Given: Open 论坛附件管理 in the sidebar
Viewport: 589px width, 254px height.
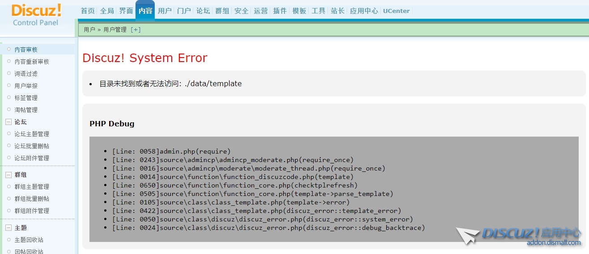Looking at the screenshot, I should [x=32, y=158].
